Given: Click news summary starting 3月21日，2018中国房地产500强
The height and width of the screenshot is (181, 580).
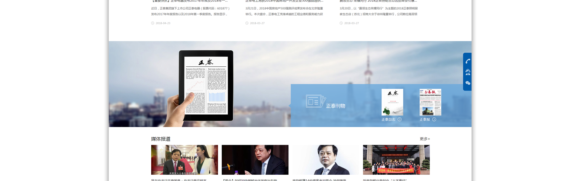Looking at the screenshot, I should pos(284,11).
